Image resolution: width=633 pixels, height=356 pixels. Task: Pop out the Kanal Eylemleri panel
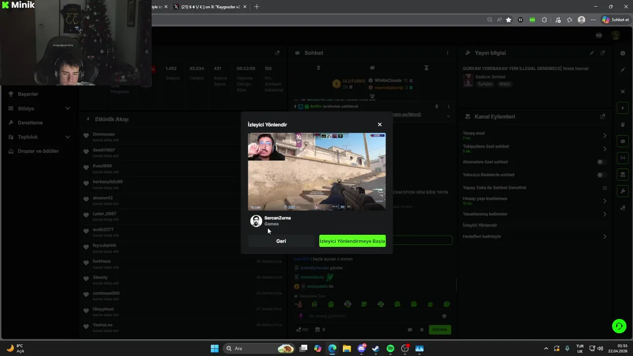point(602,117)
